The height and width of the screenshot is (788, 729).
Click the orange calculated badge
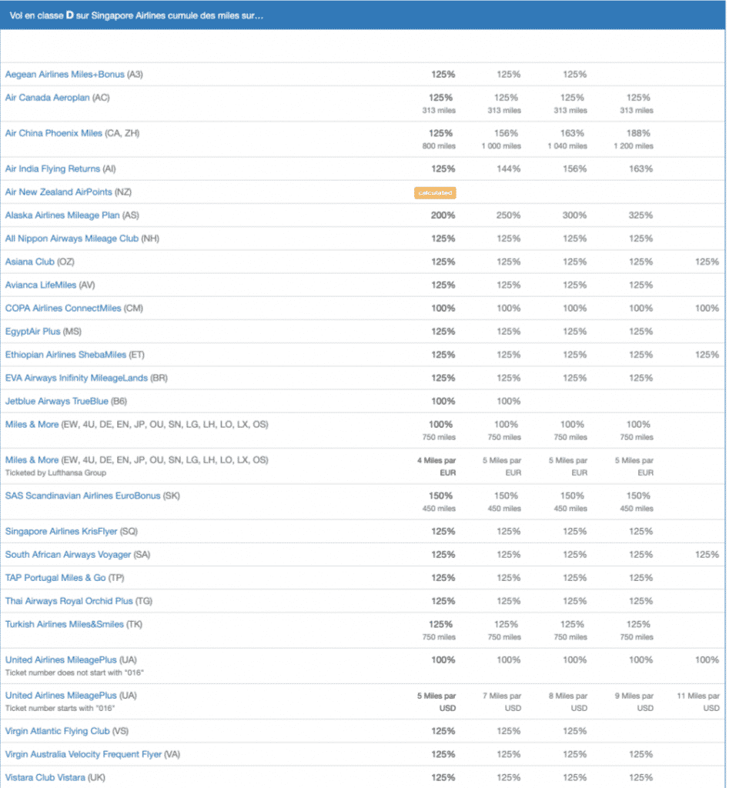click(x=435, y=193)
